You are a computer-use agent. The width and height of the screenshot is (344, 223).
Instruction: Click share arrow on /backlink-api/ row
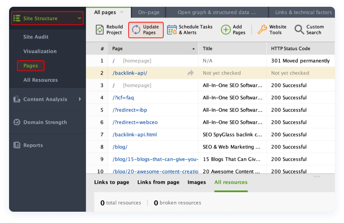(x=190, y=73)
